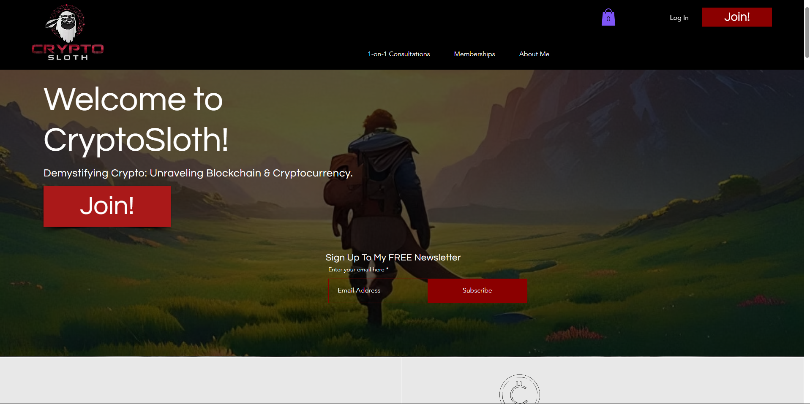Click the Crypto Sloth logo
810x404 pixels.
click(68, 33)
